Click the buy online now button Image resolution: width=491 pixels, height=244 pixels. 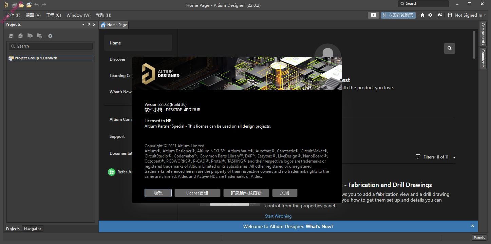pyautogui.click(x=398, y=15)
